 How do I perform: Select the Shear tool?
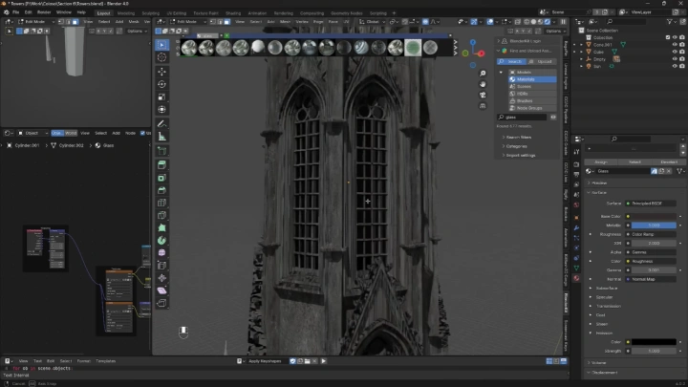point(161,290)
